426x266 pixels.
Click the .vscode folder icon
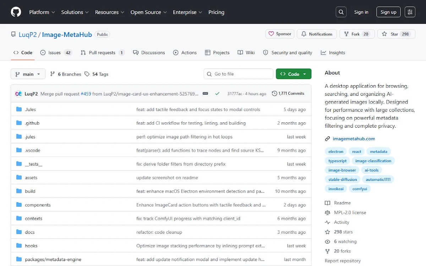click(19, 150)
